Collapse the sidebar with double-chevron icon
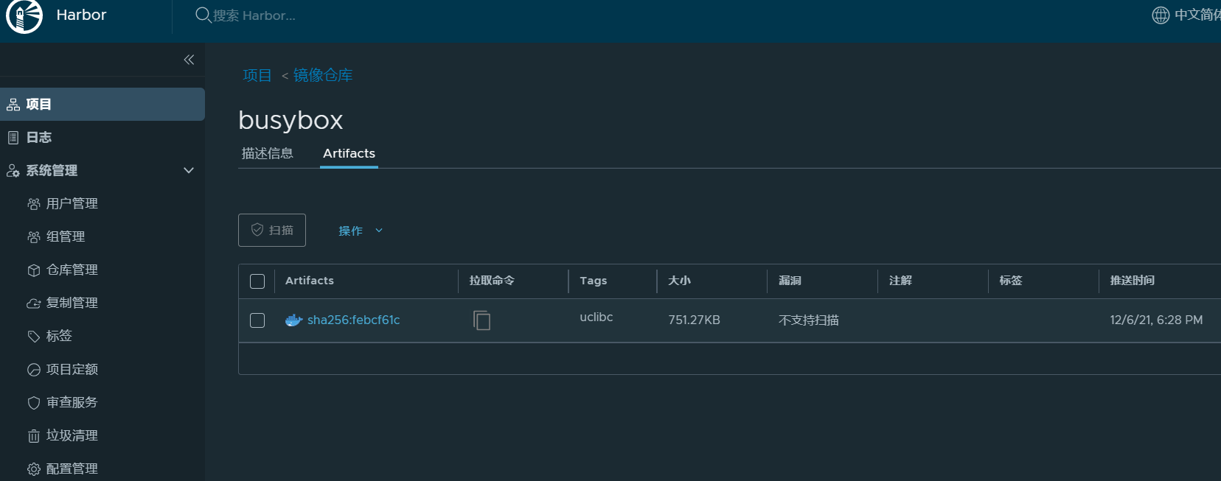1221x481 pixels. [189, 60]
